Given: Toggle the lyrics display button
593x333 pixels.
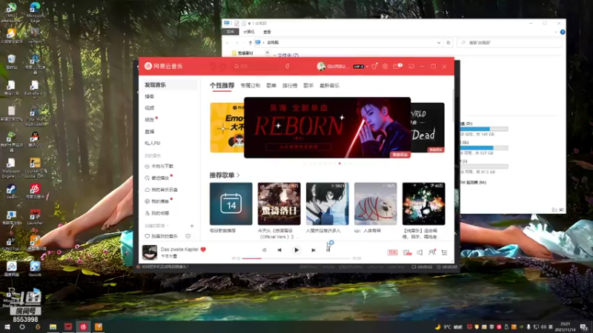Looking at the screenshot, I should [x=328, y=249].
